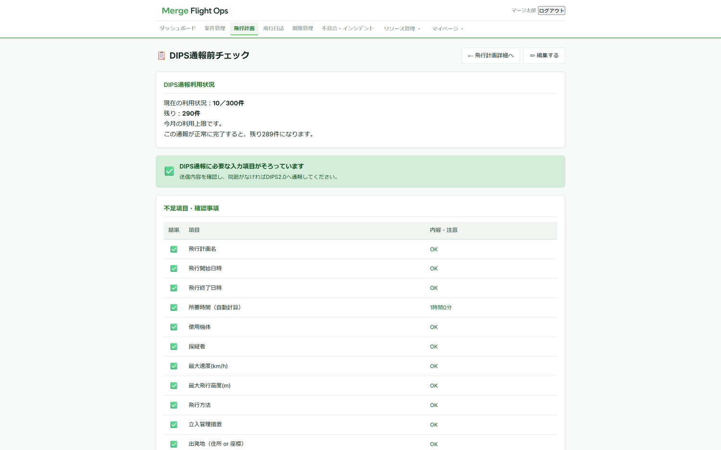
Task: Click the 不足項目・確認事項 section heading
Action: (191, 208)
